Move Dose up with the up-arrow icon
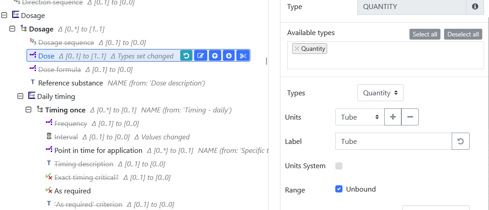Viewport: 489px width, 210px height. pyautogui.click(x=215, y=56)
